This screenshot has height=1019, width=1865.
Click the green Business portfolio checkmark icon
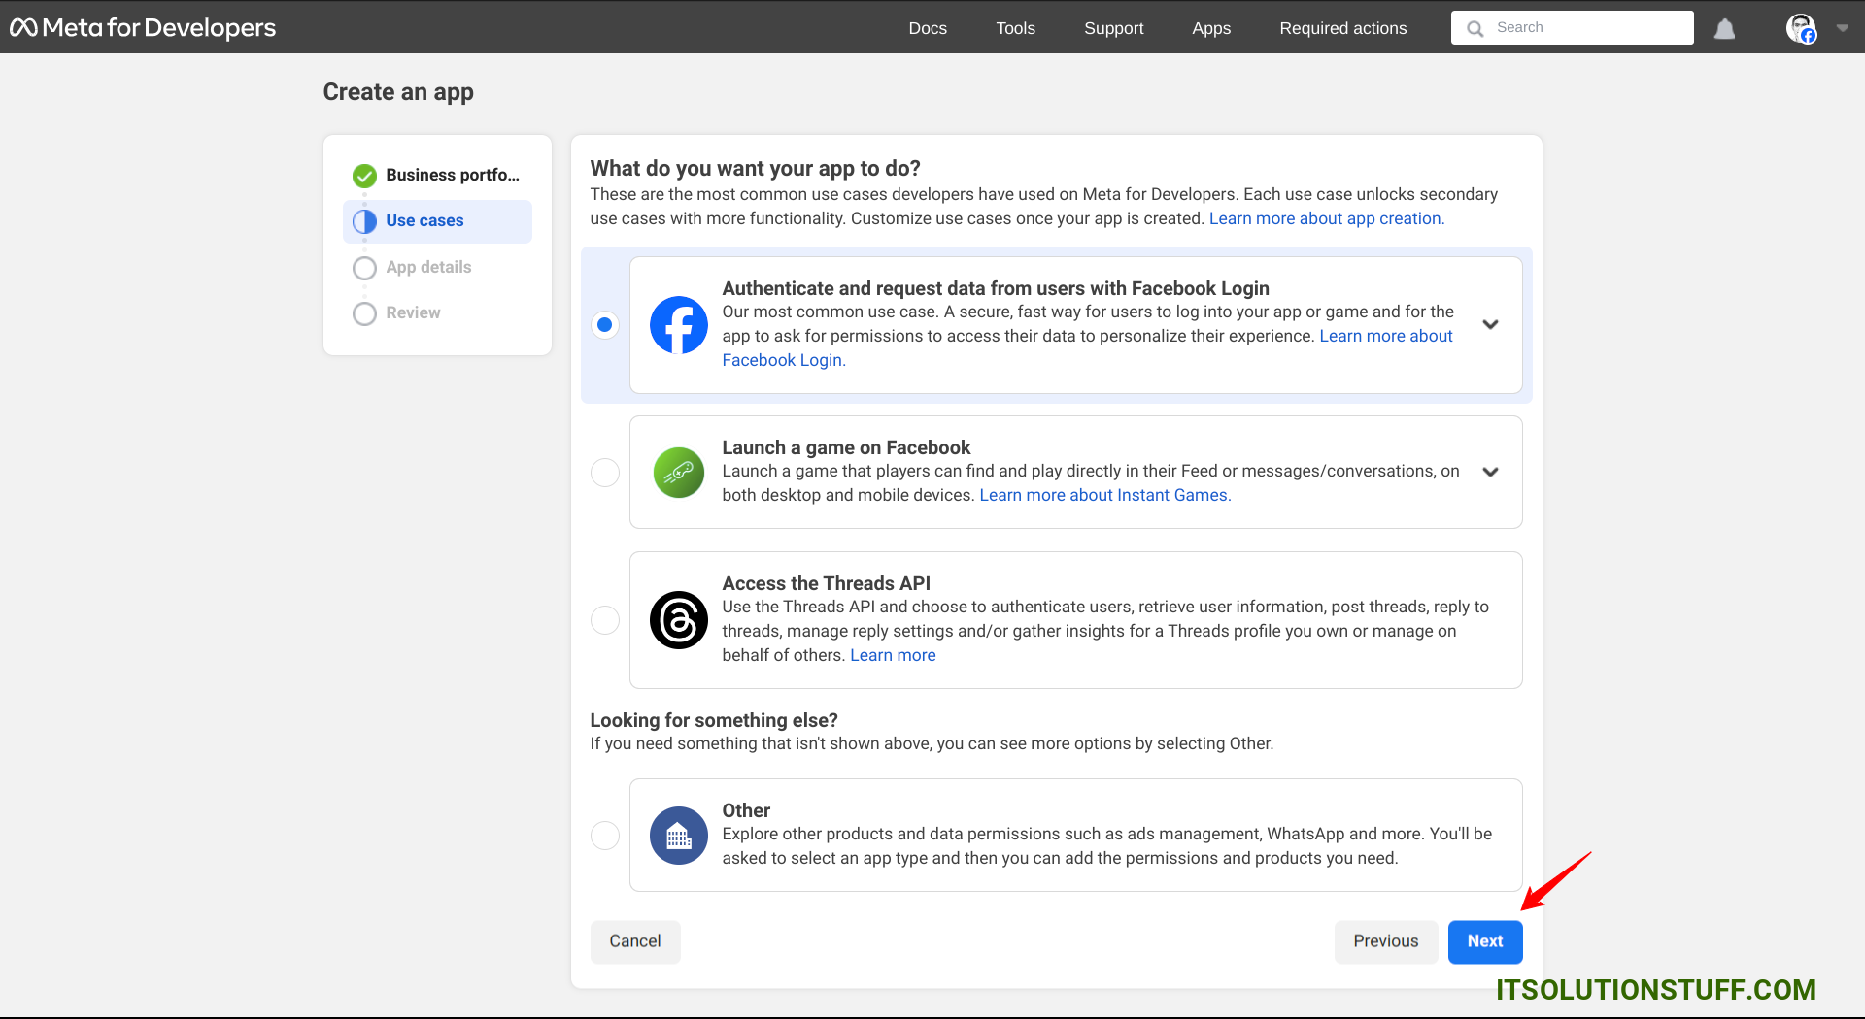coord(364,176)
